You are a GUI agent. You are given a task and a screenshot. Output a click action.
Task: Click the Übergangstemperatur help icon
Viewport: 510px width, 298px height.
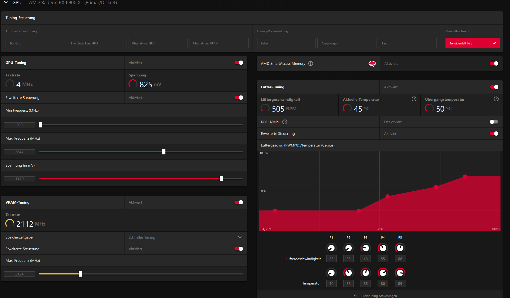click(x=496, y=99)
